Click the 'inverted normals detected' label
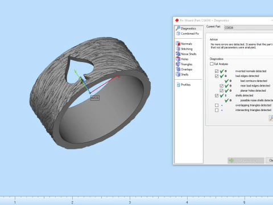The width and height of the screenshot is (273, 205). [x=251, y=71]
